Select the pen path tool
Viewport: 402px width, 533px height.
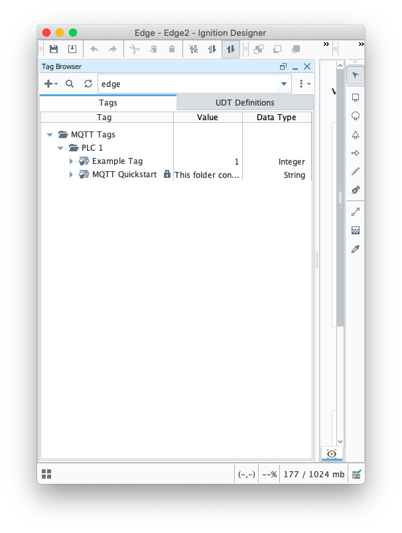click(x=356, y=190)
